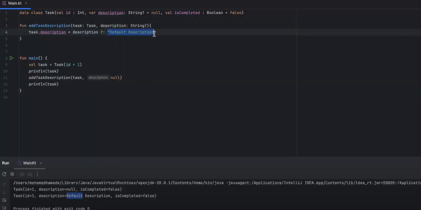Click the camera thread dump icon

click(22, 174)
